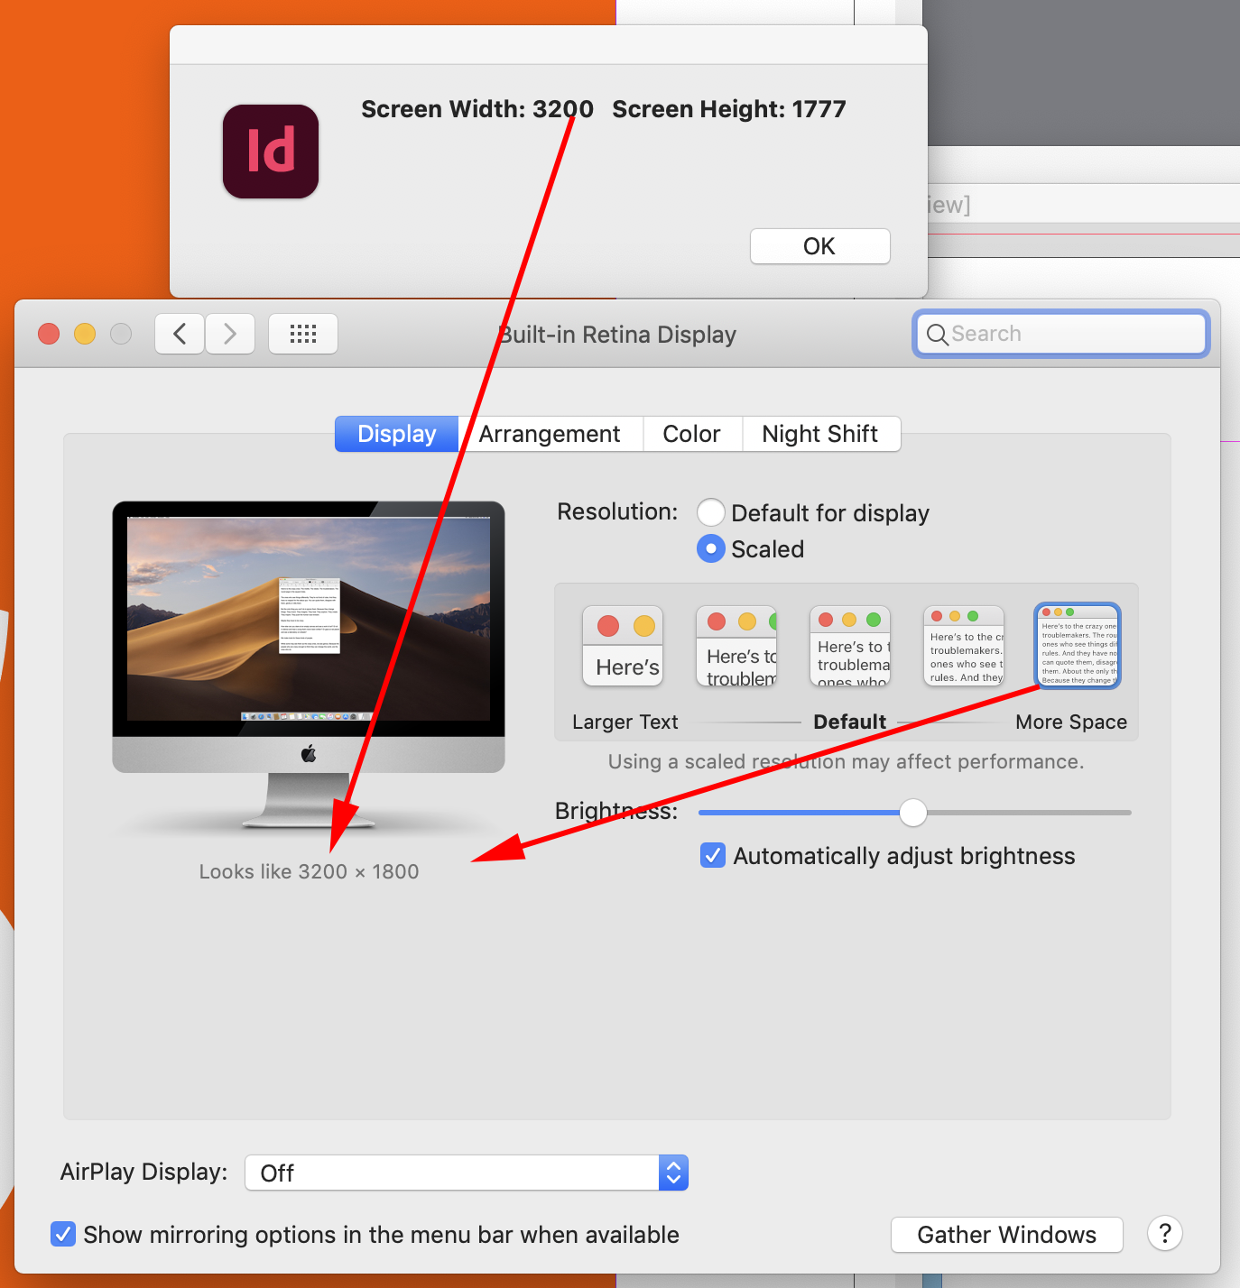The height and width of the screenshot is (1288, 1240).
Task: Open the AirPlay Display dropdown
Action: [673, 1173]
